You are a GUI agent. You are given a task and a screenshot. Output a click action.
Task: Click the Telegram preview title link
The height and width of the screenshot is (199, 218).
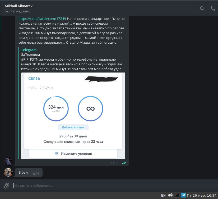coord(29,50)
